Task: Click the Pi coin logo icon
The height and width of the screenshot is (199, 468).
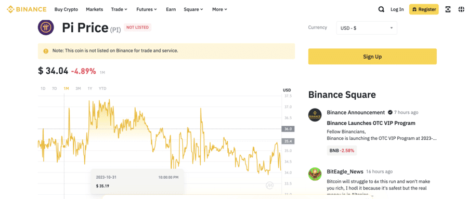Action: tap(46, 28)
